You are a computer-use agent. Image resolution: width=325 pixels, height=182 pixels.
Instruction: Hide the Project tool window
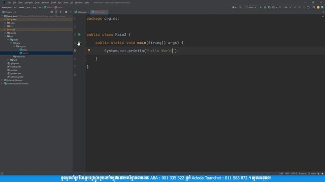tap(71, 12)
